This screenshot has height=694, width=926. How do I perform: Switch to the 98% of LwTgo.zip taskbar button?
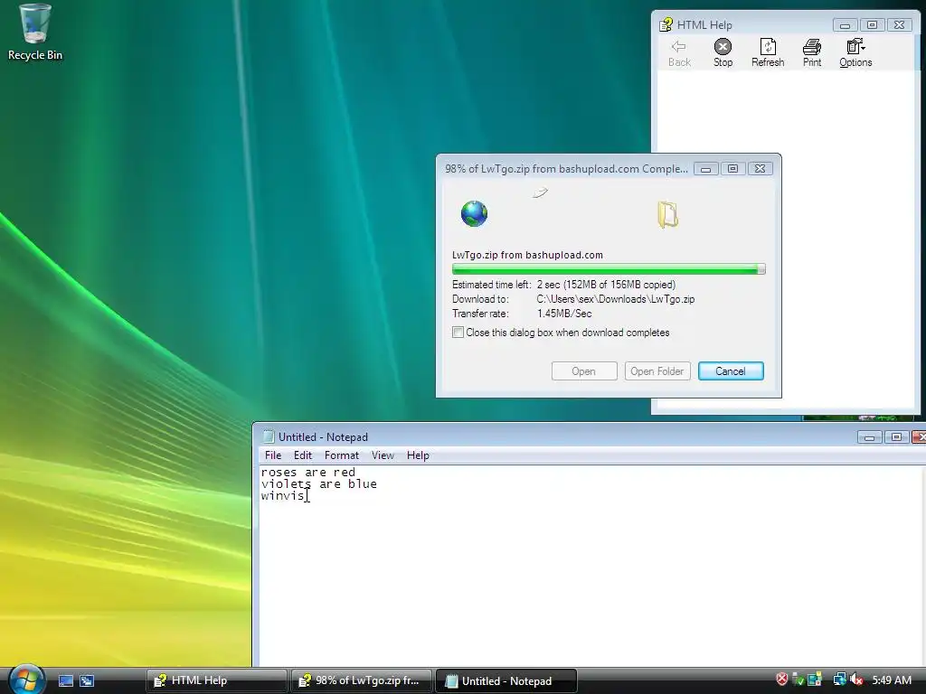click(362, 680)
